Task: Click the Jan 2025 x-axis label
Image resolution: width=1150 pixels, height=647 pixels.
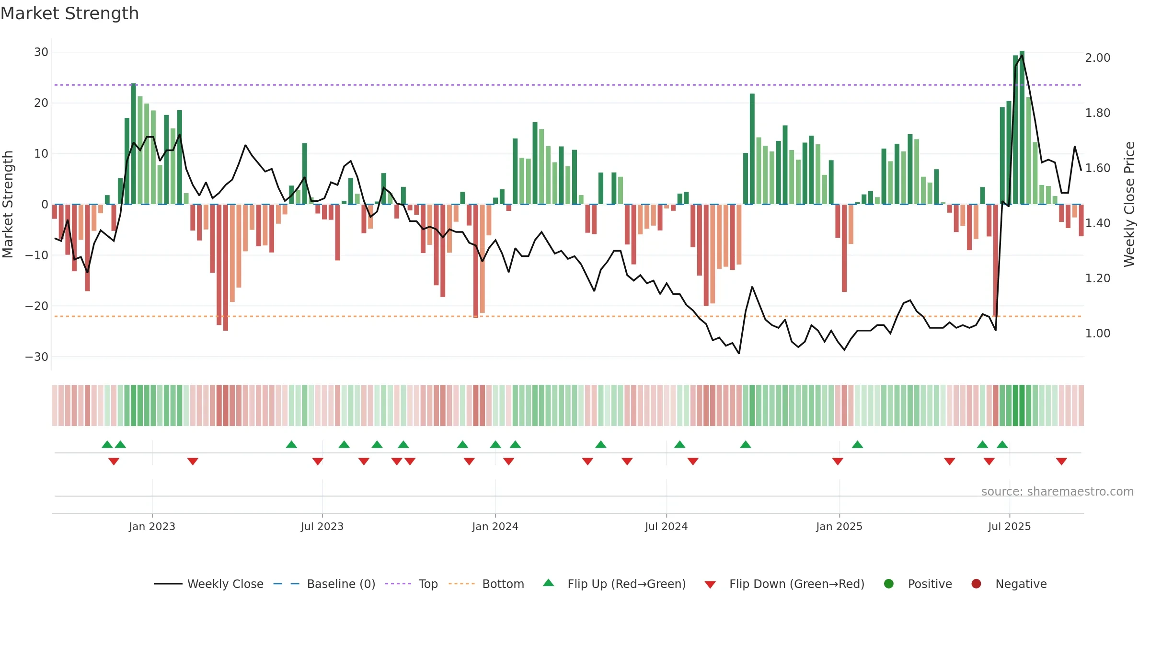Action: 839,526
